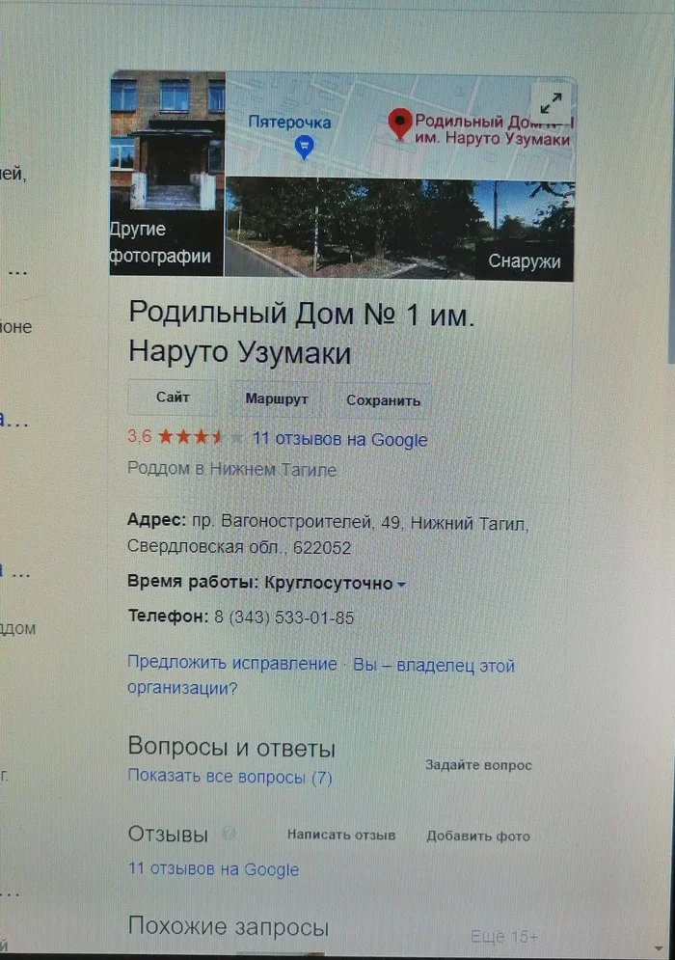Click the help icon next to Отзывы

pos(229,834)
